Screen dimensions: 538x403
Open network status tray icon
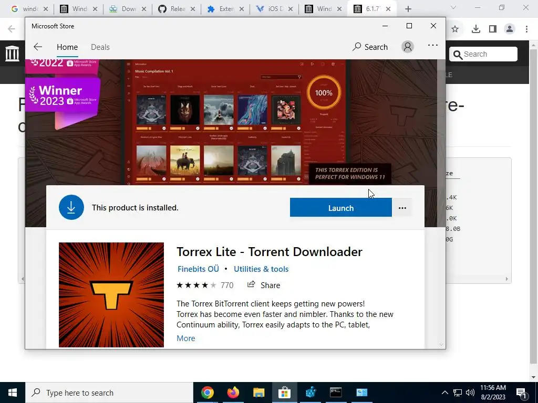(x=458, y=393)
